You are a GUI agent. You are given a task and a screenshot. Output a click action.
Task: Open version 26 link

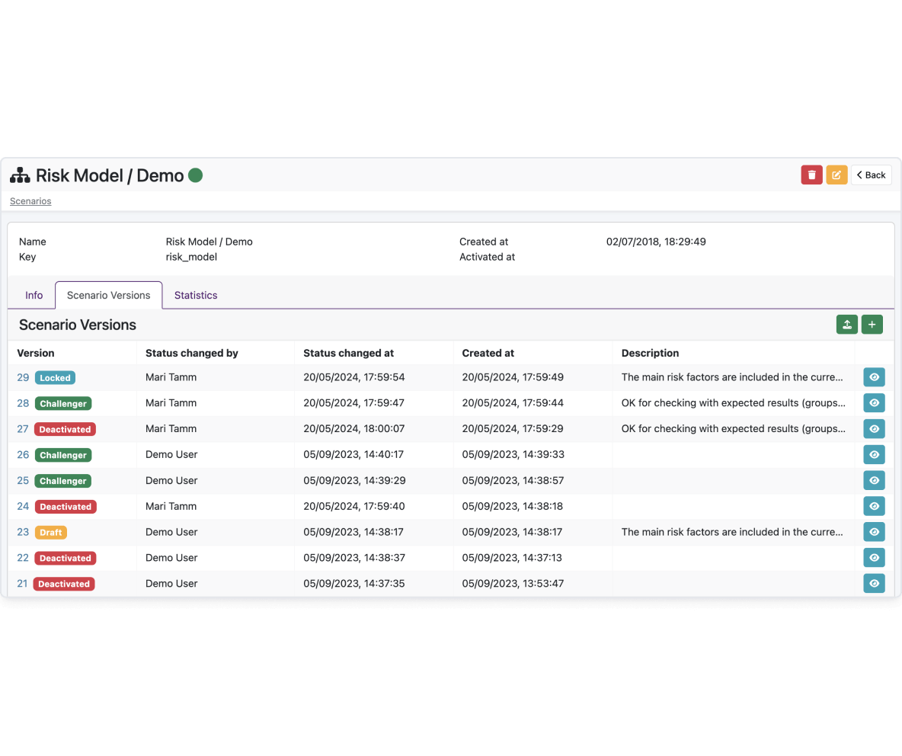click(x=23, y=454)
